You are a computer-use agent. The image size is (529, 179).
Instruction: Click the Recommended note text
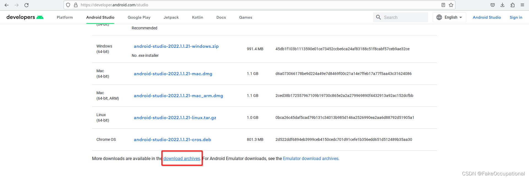point(144,28)
